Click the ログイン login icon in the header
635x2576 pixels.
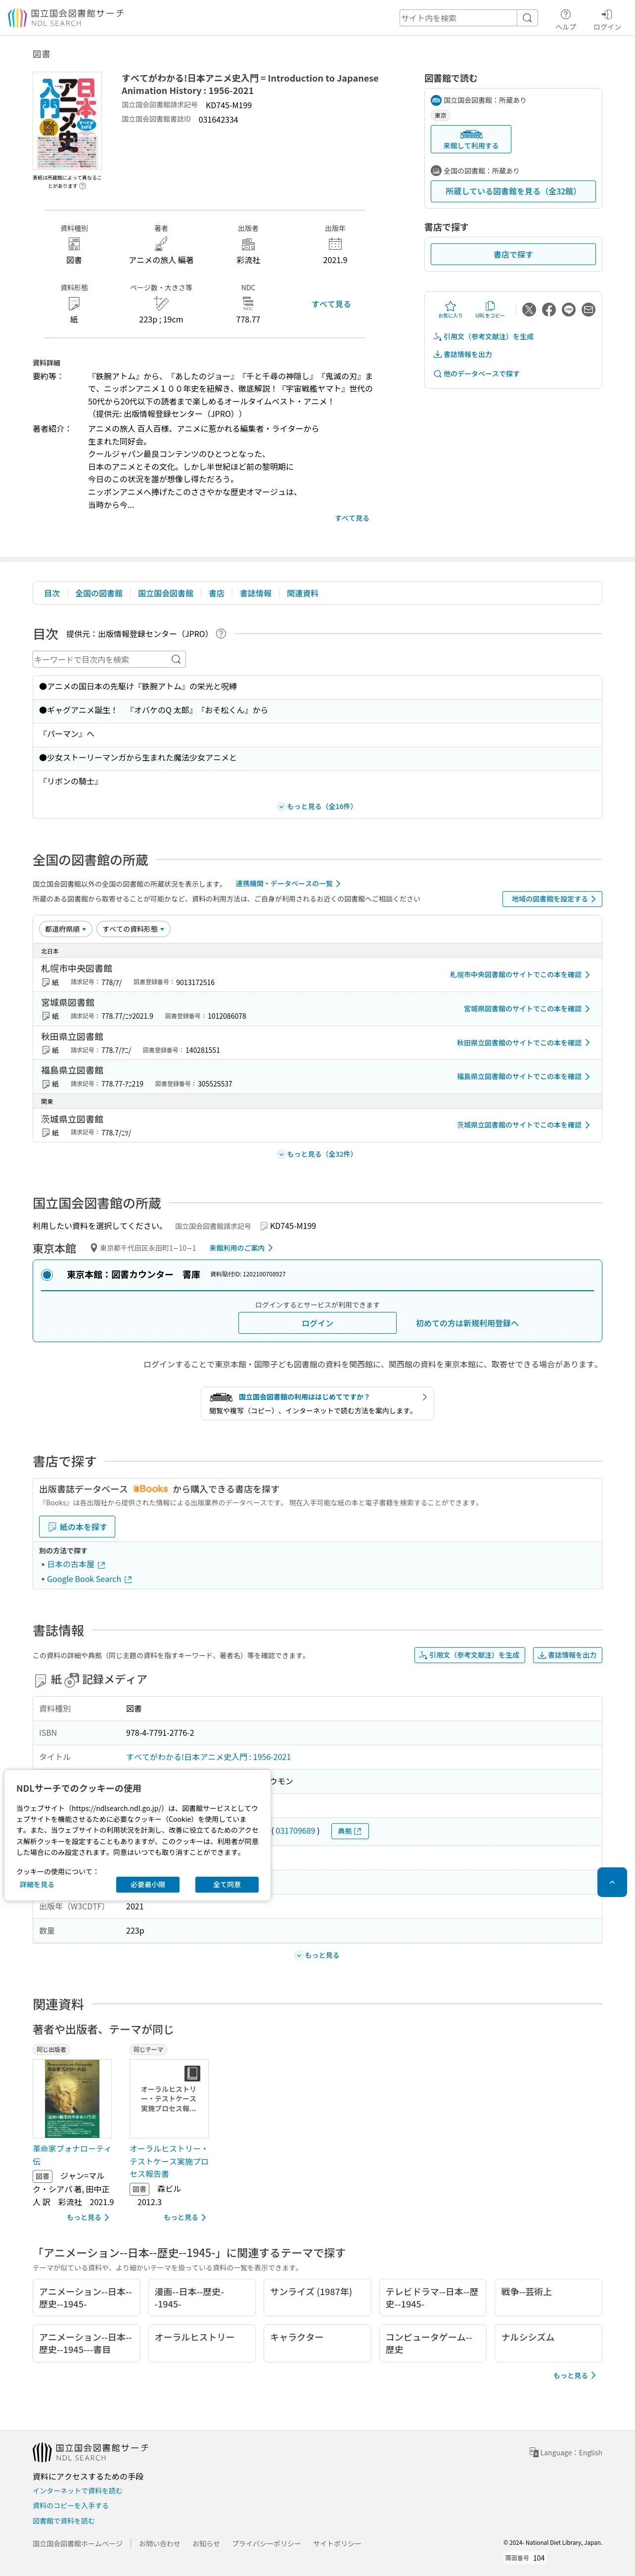pos(607,19)
